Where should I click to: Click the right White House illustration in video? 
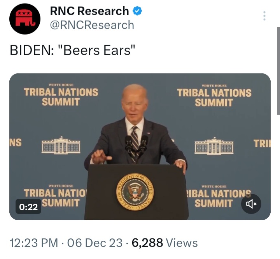[x=214, y=146]
